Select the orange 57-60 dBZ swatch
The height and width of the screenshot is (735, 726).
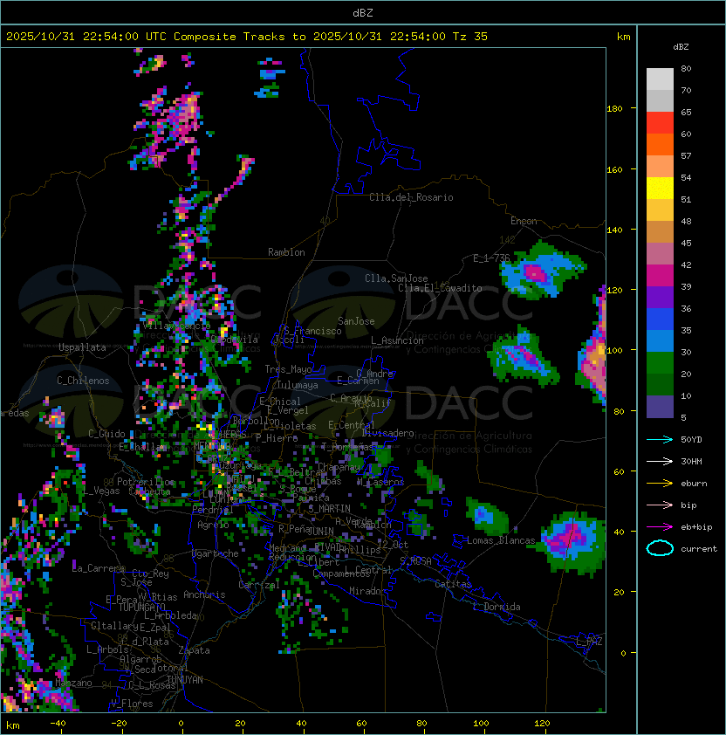(x=660, y=144)
